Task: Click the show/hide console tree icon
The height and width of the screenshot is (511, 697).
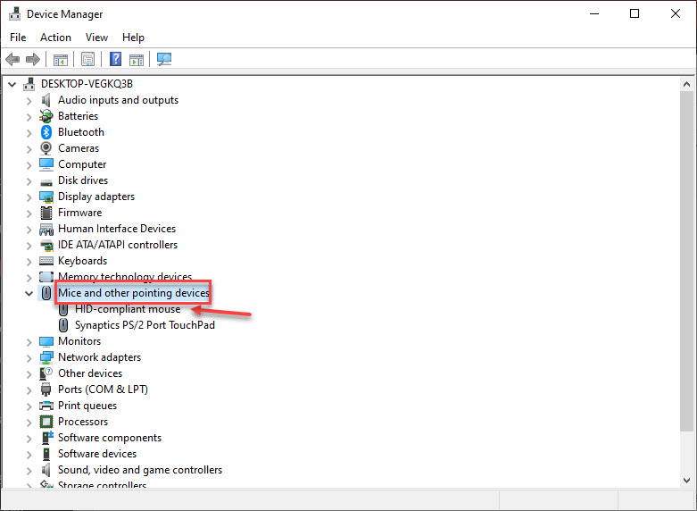Action: [61, 60]
